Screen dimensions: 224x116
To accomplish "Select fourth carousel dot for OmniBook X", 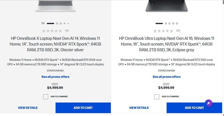I will (64, 24).
